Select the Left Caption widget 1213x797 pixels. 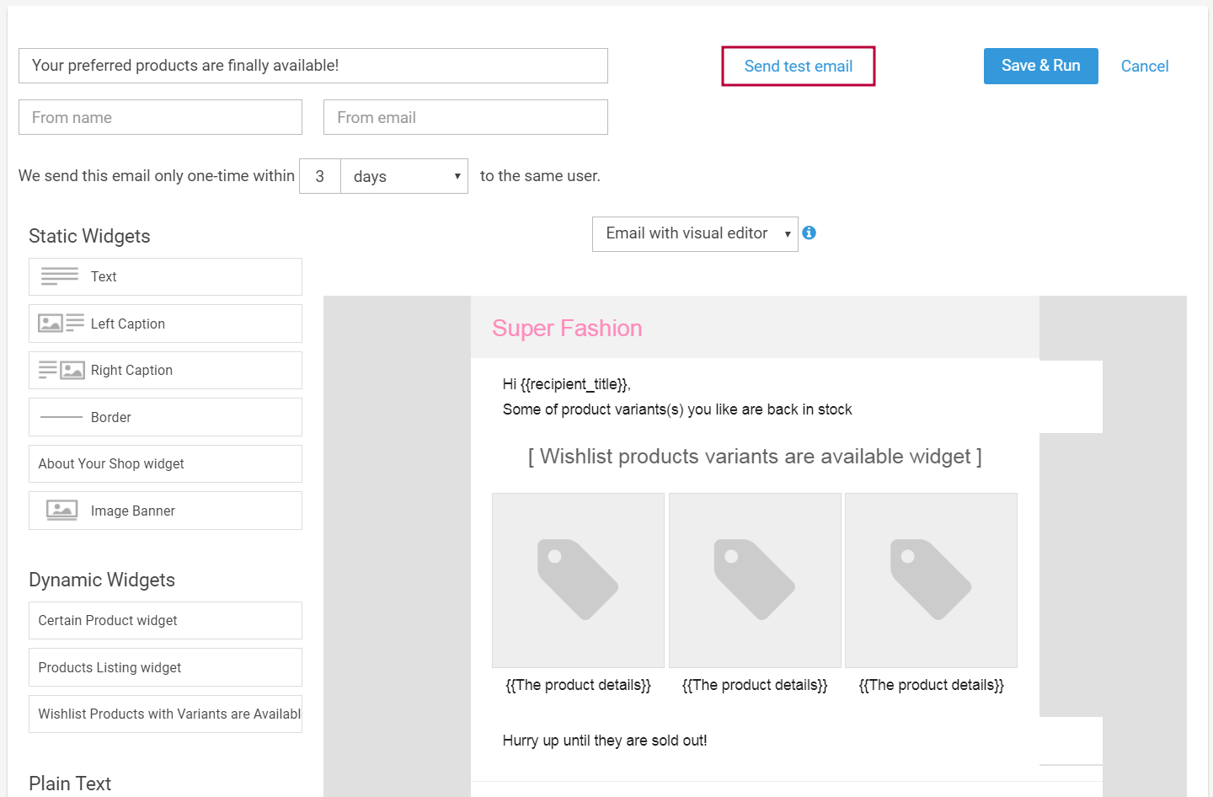165,324
